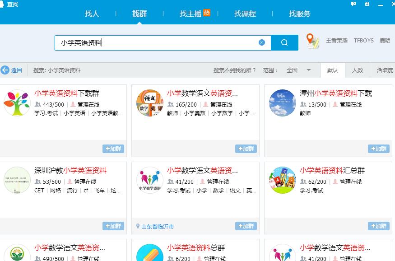Click 加群 on 小学英语资料下载群

pos(114,149)
